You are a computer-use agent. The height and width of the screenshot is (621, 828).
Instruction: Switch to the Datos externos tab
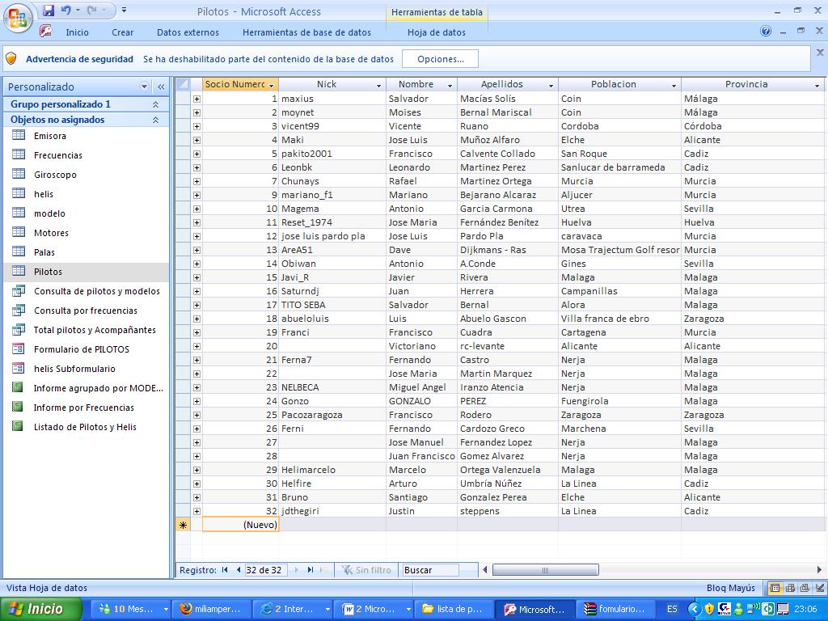click(188, 32)
